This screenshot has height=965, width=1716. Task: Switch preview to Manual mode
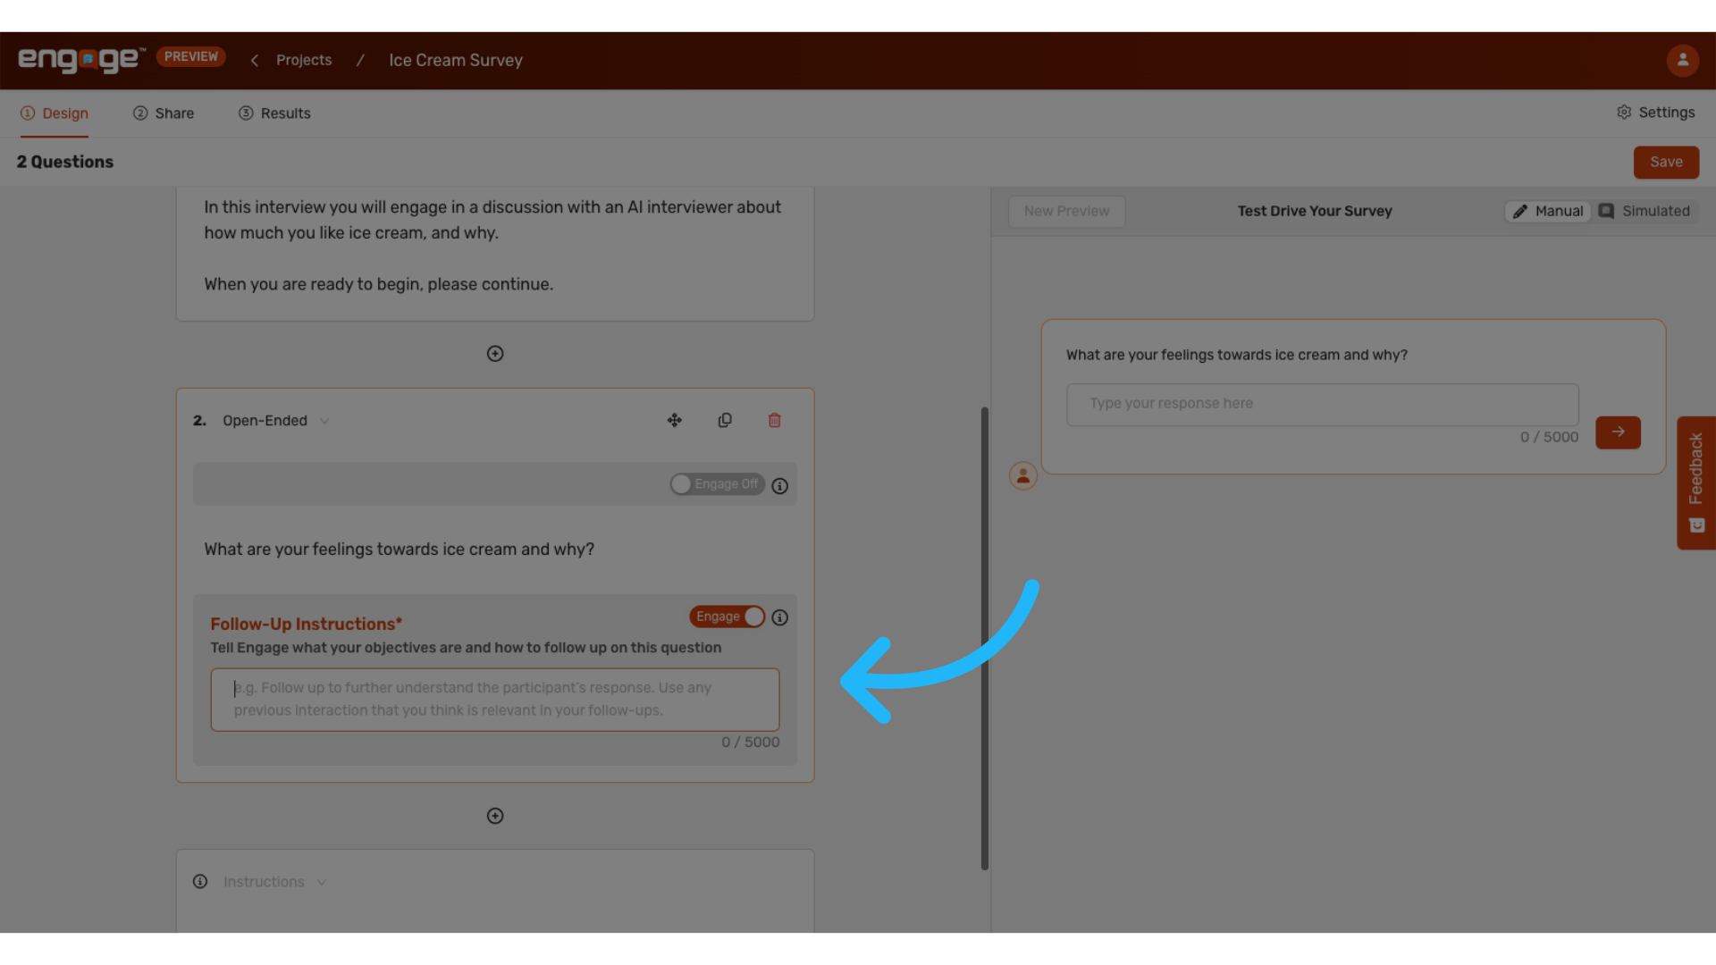pos(1549,211)
